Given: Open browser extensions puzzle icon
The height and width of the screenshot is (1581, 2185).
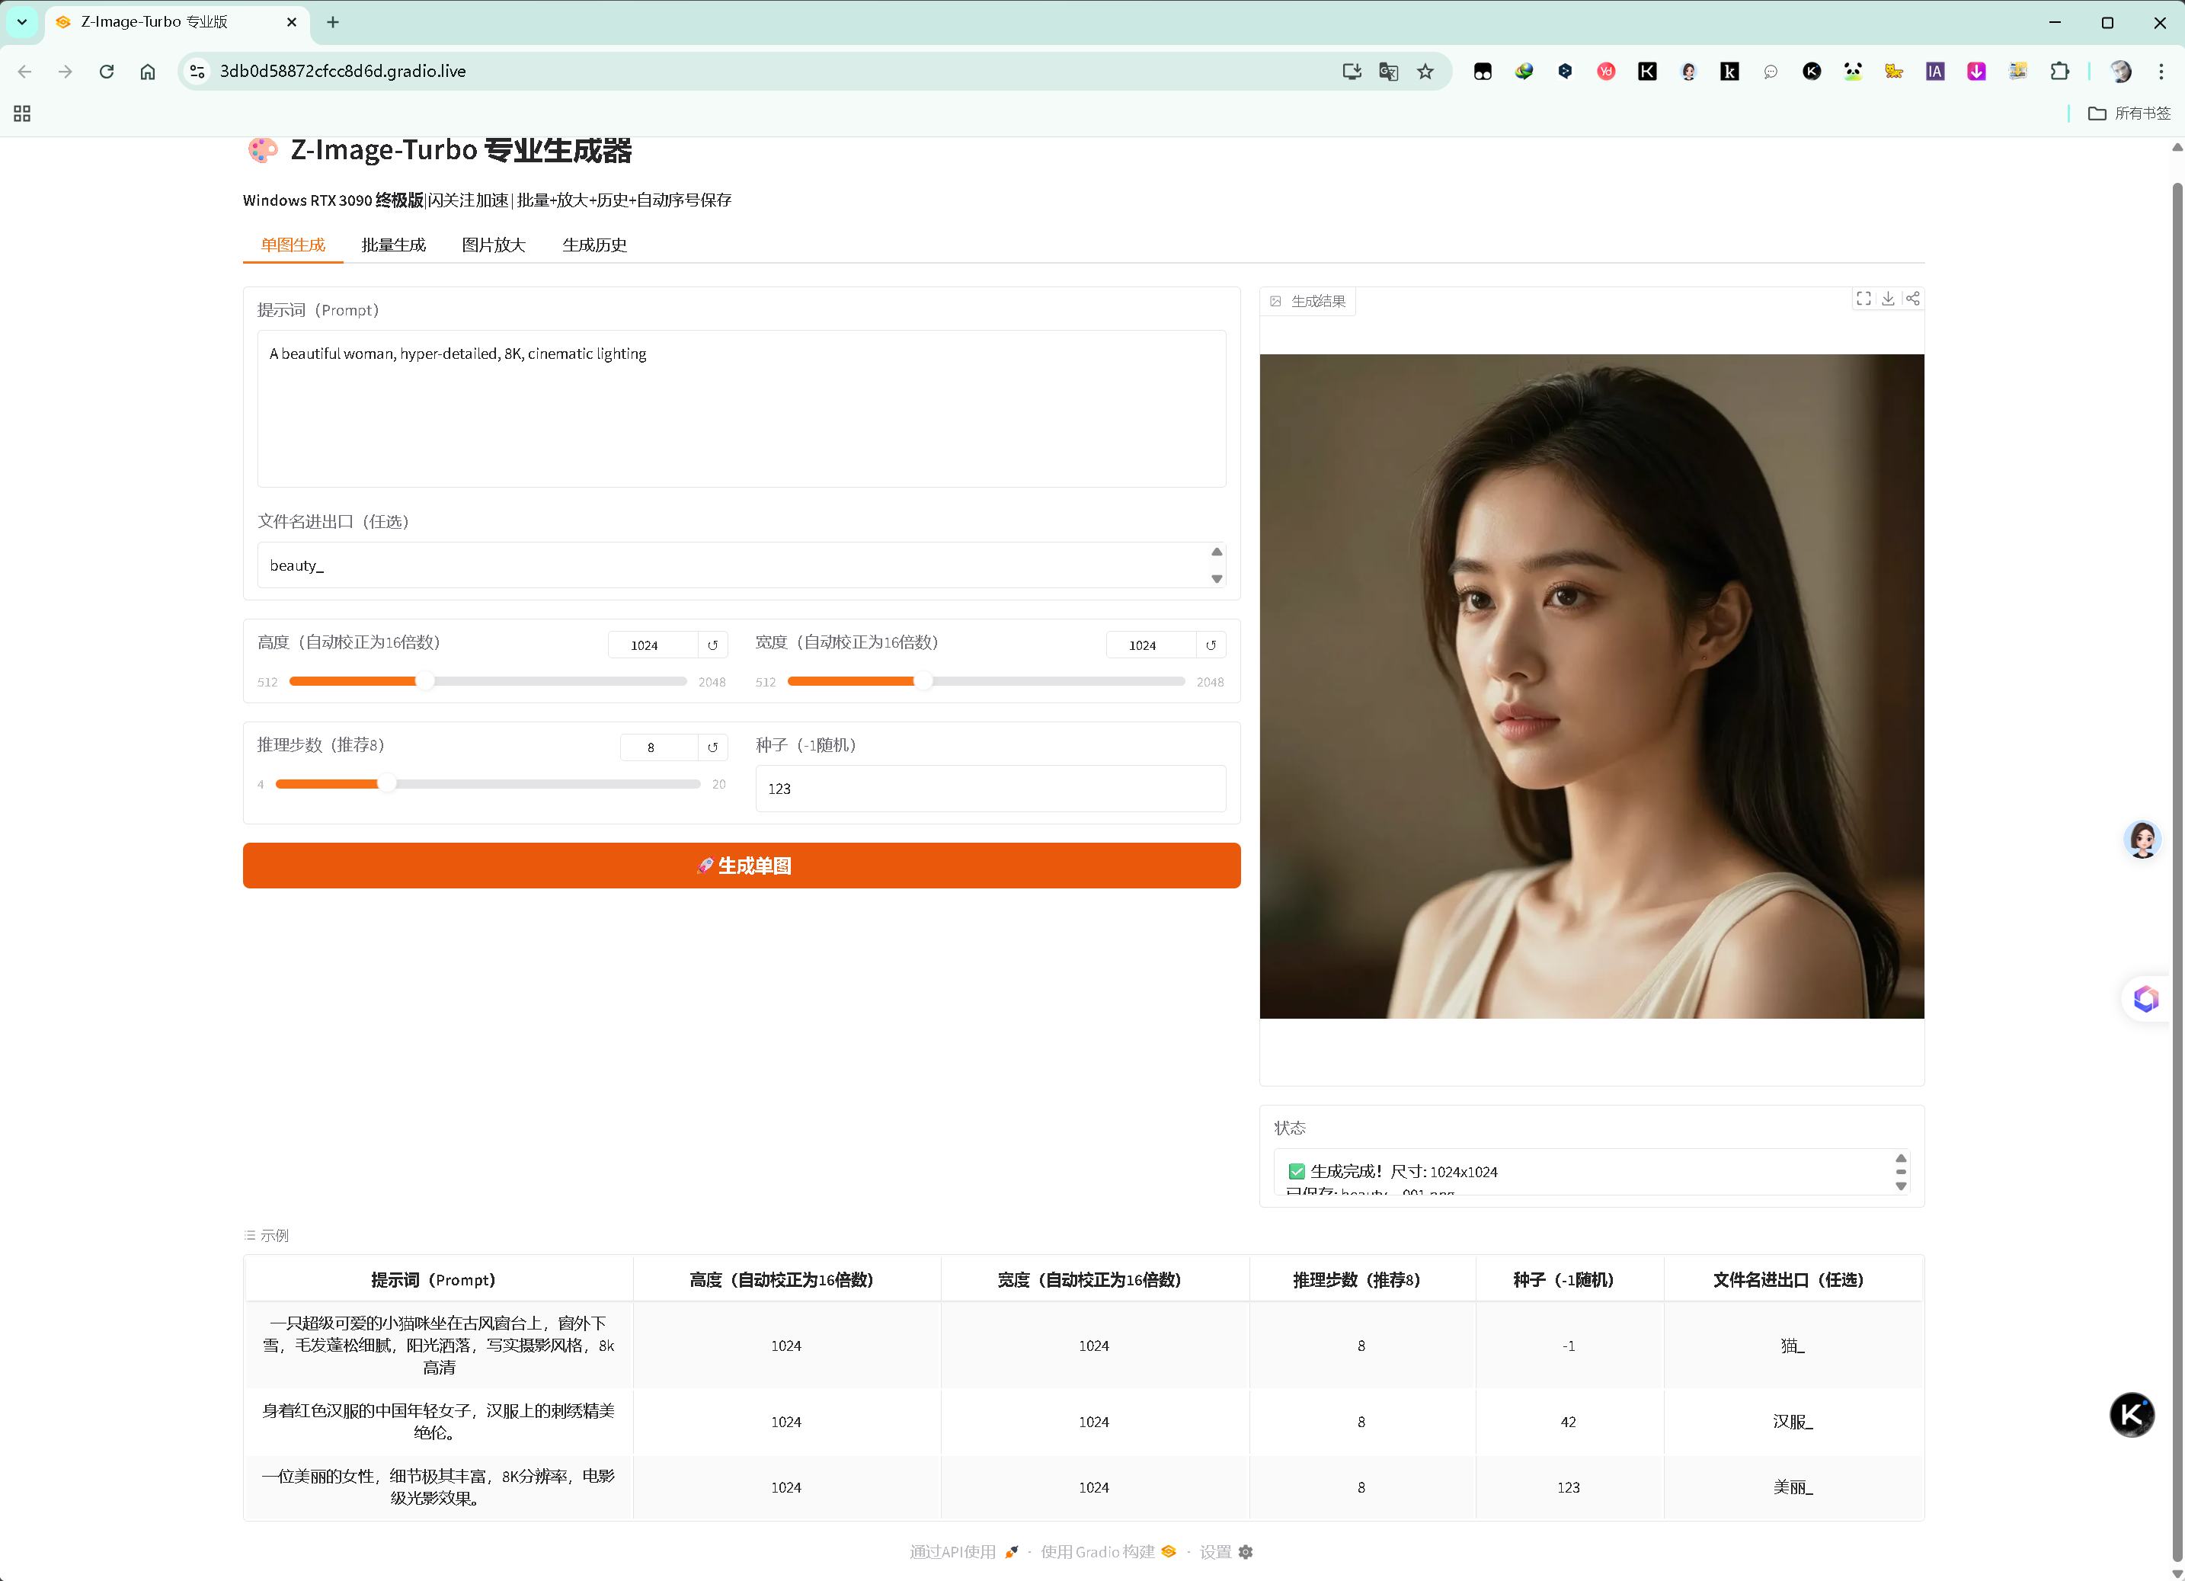Looking at the screenshot, I should (2059, 72).
